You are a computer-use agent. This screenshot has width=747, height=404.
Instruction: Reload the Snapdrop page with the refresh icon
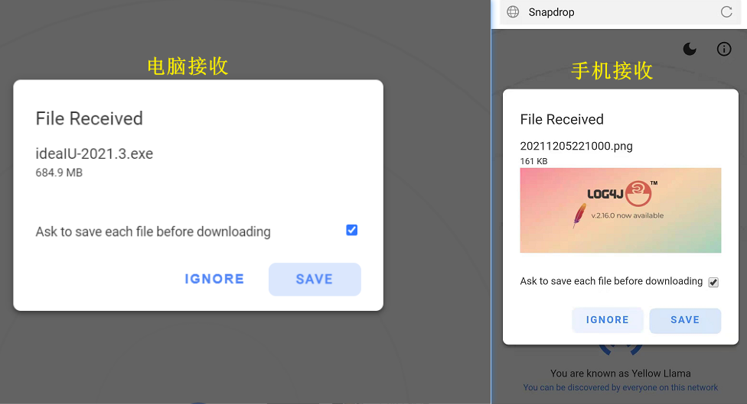(x=726, y=12)
